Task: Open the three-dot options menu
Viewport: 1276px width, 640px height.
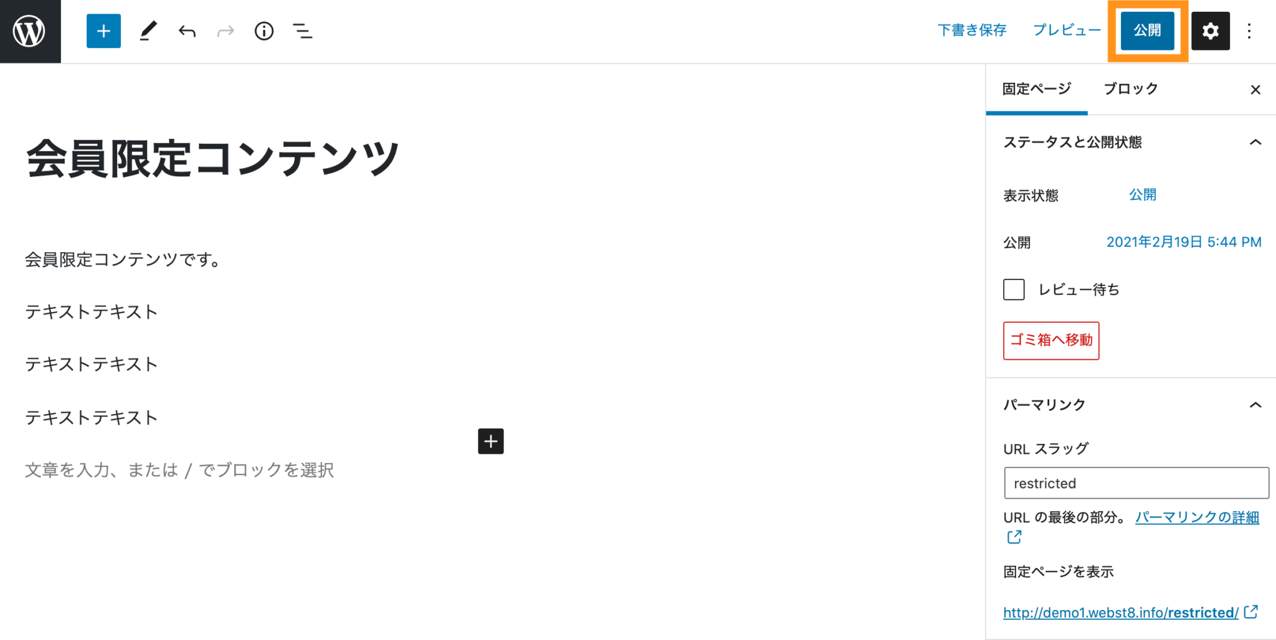Action: pos(1249,31)
